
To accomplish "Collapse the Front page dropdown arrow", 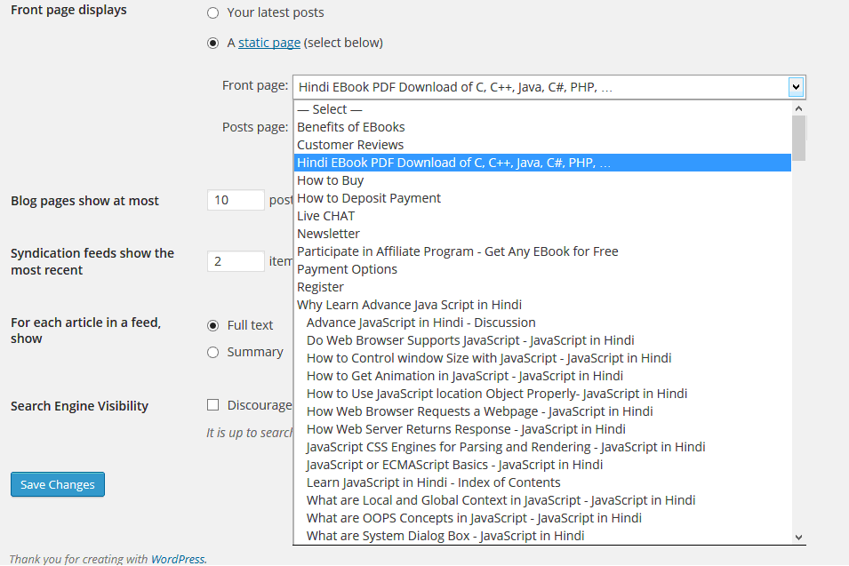I will pyautogui.click(x=796, y=87).
